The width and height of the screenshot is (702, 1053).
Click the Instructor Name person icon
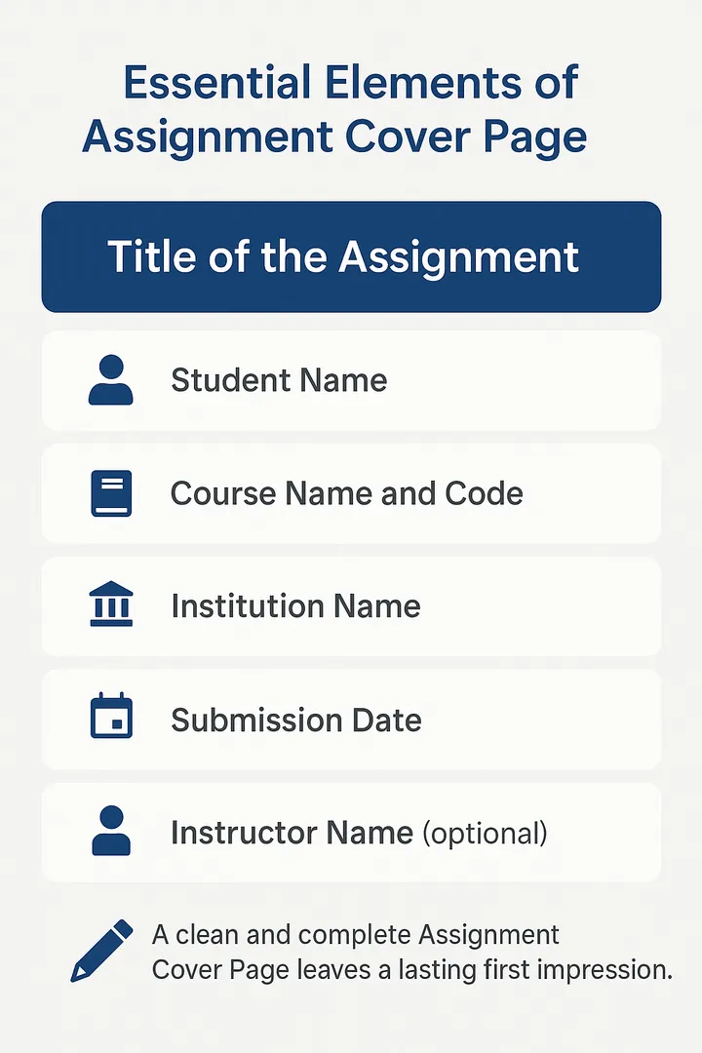[111, 831]
